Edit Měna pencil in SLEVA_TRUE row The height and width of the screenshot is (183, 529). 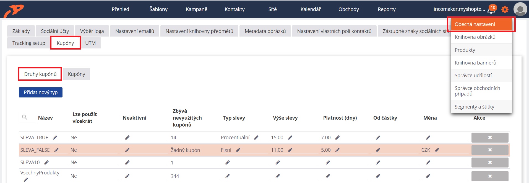tap(428, 137)
